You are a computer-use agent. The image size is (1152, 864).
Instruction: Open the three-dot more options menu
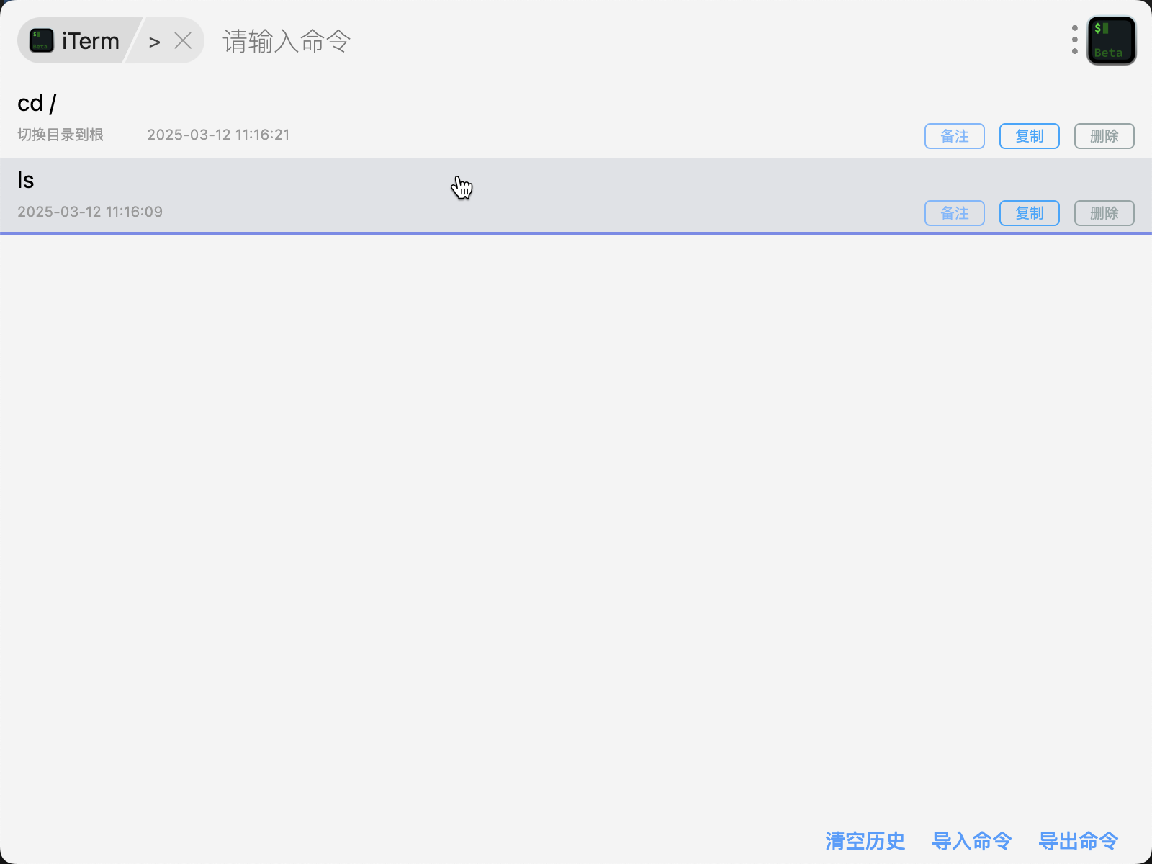[x=1074, y=40]
